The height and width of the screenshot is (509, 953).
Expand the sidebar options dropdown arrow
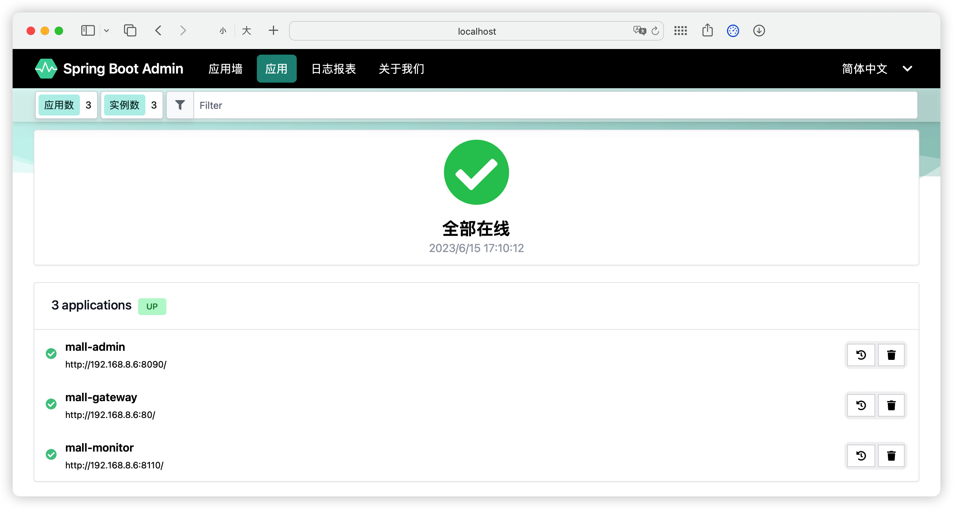click(107, 31)
